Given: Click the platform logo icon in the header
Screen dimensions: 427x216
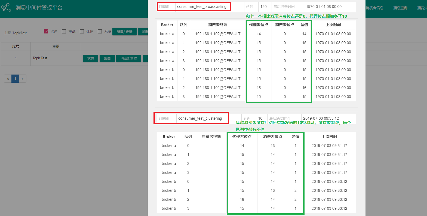Looking at the screenshot, I should pyautogui.click(x=6, y=7).
